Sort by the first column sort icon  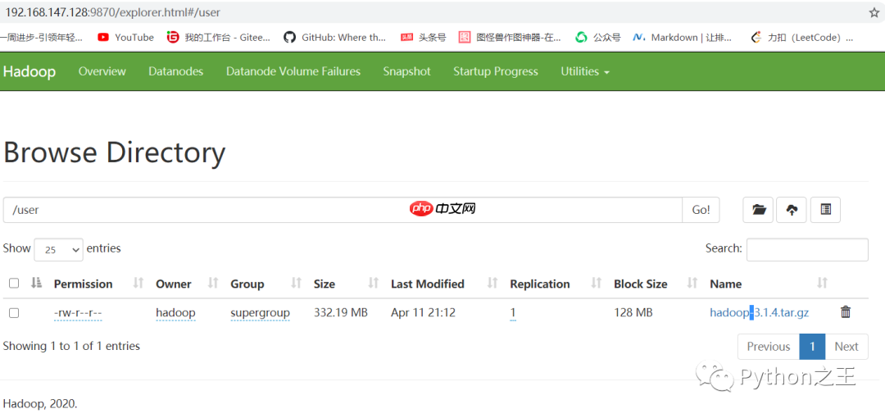pyautogui.click(x=37, y=283)
